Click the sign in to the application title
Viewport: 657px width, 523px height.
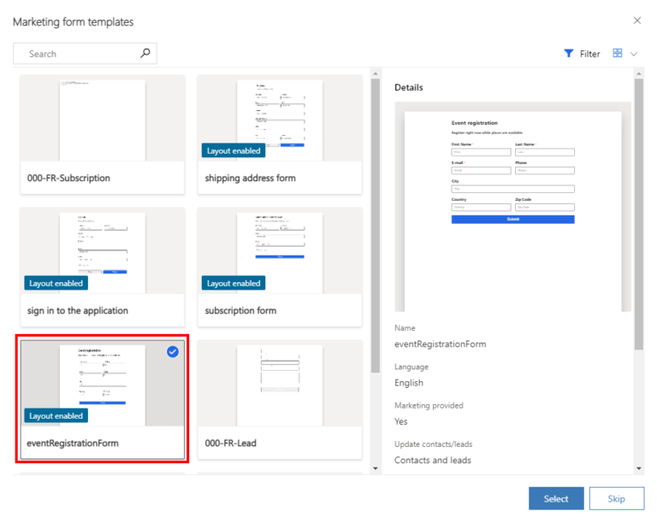[x=78, y=310]
